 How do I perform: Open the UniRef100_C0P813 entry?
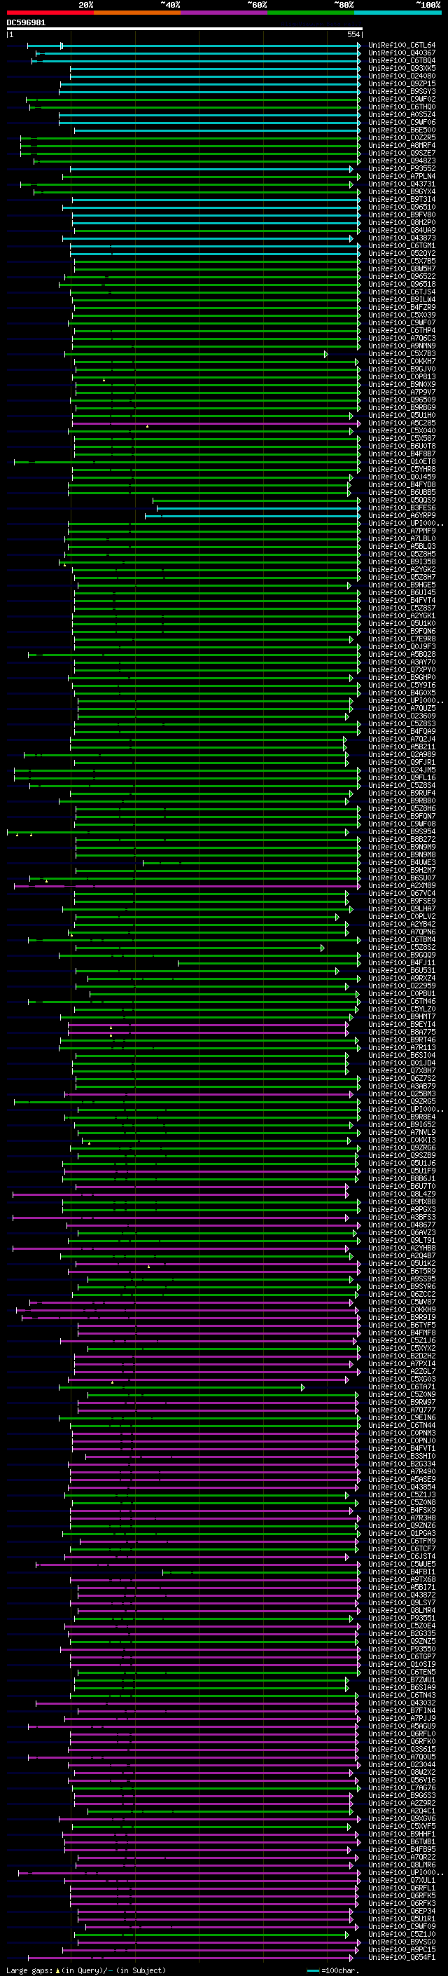[401, 376]
